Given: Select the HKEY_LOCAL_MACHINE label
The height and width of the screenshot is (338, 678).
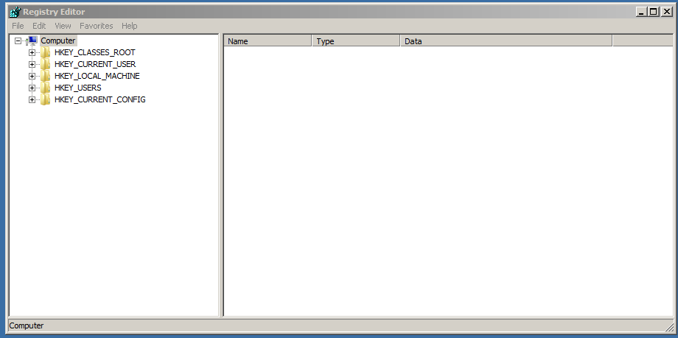Looking at the screenshot, I should [97, 76].
